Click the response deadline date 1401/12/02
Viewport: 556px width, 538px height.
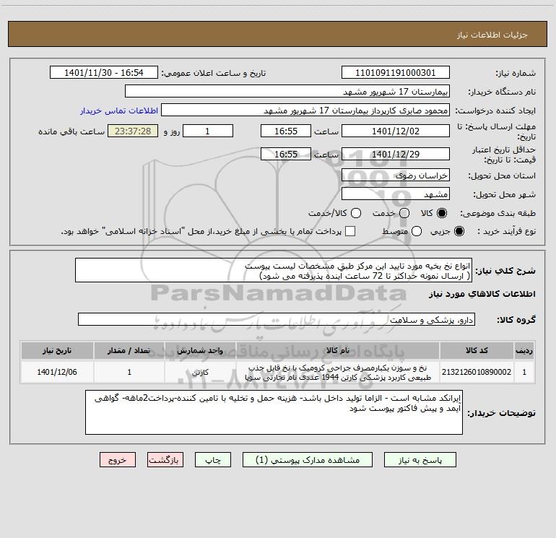[x=396, y=131]
